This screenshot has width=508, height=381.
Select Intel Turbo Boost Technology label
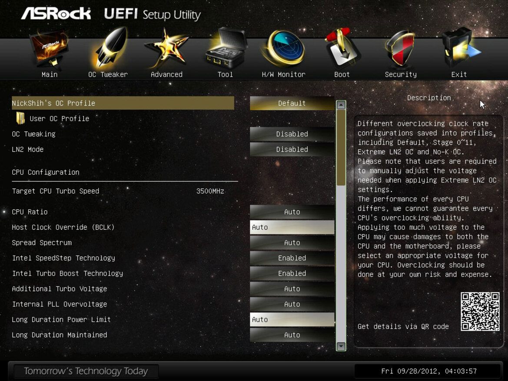[67, 273]
